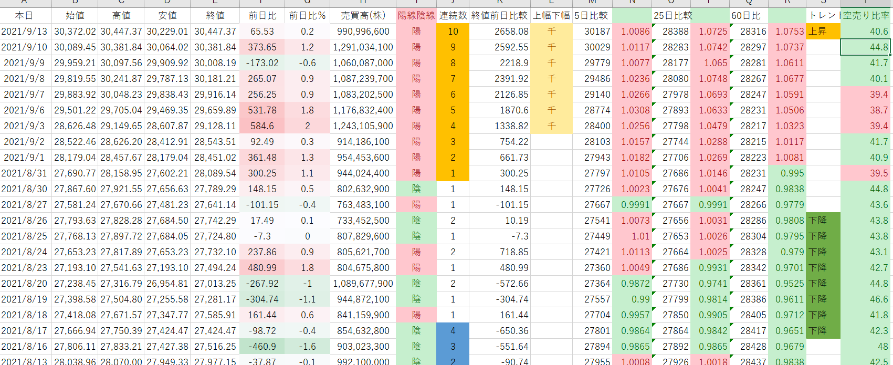Click the 前日比 value 584.6
This screenshot has width=893, height=365.
pos(262,126)
